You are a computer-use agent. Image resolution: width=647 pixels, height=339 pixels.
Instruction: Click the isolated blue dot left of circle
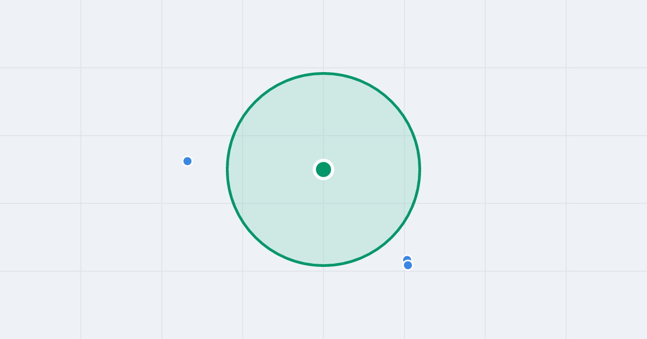[188, 161]
